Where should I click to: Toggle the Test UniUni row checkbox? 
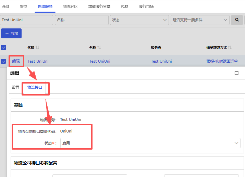pos(3,61)
